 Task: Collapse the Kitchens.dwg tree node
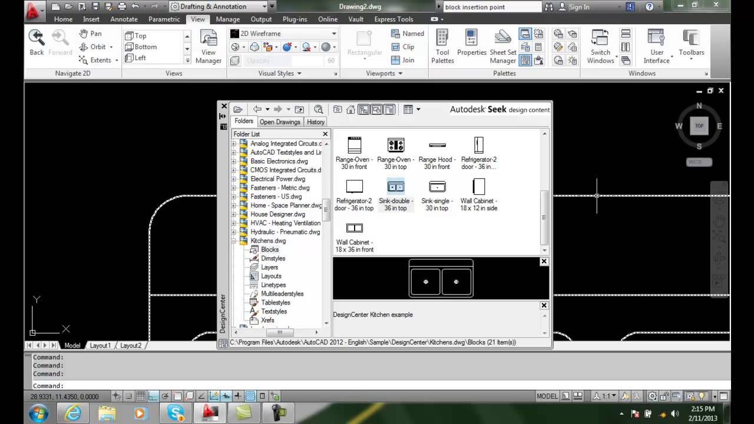(234, 241)
